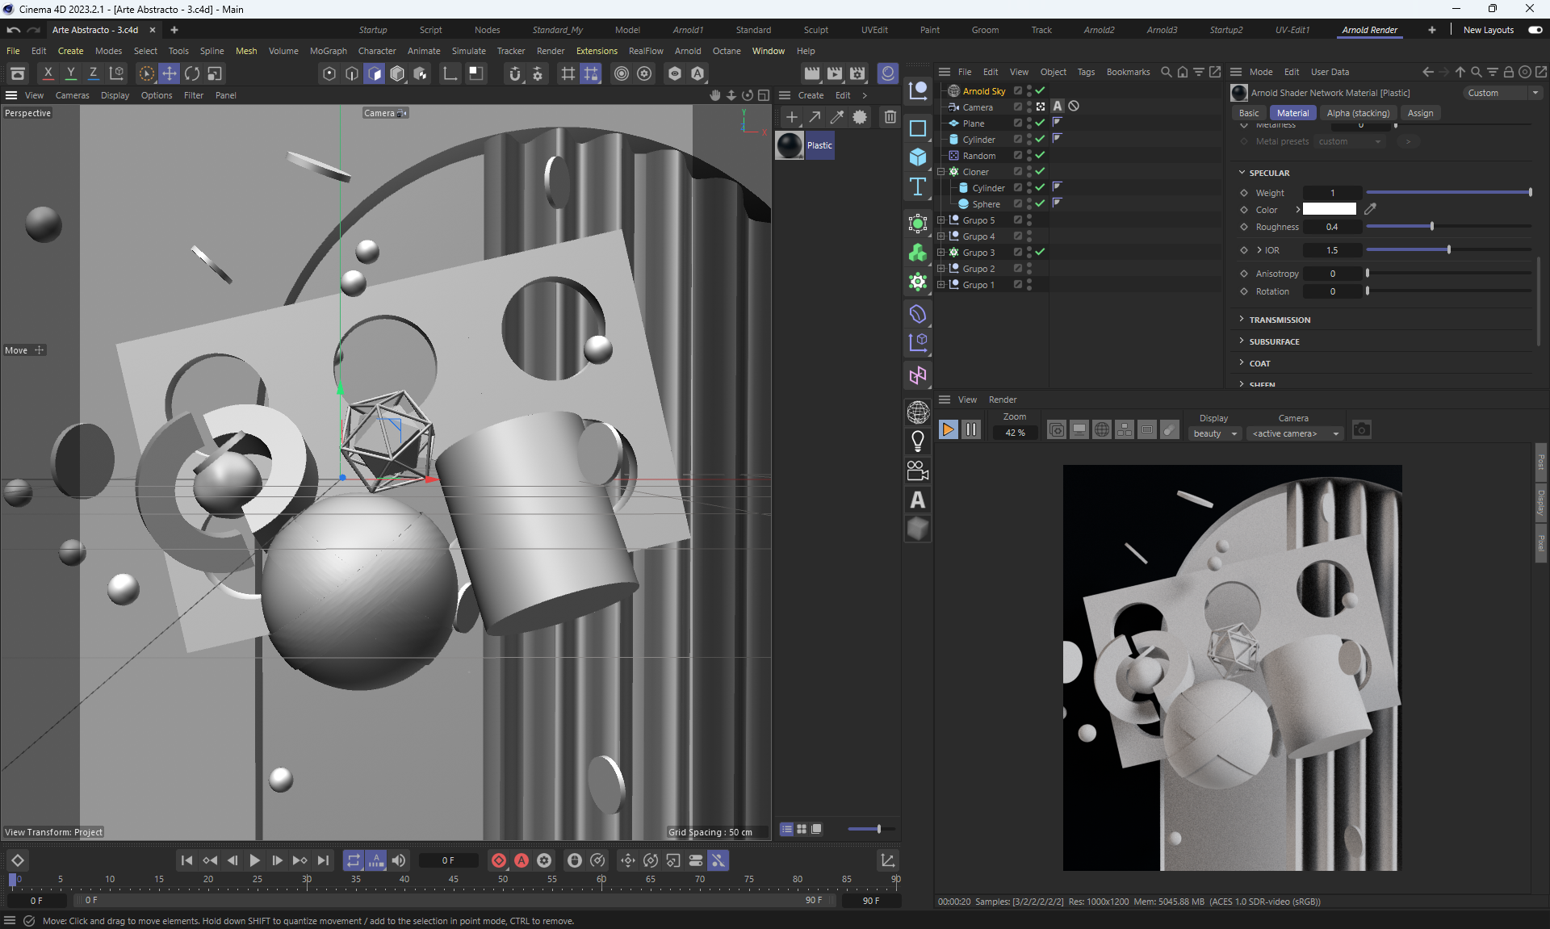
Task: Start the Arnold IPR render with the play button
Action: coord(949,430)
